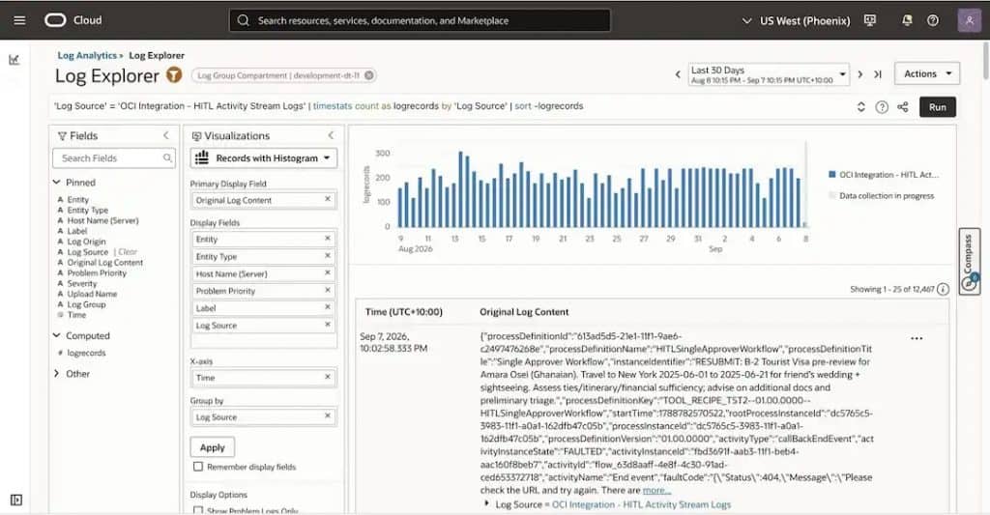The height and width of the screenshot is (515, 990).
Task: Select the Severity pinned field
Action: [82, 283]
